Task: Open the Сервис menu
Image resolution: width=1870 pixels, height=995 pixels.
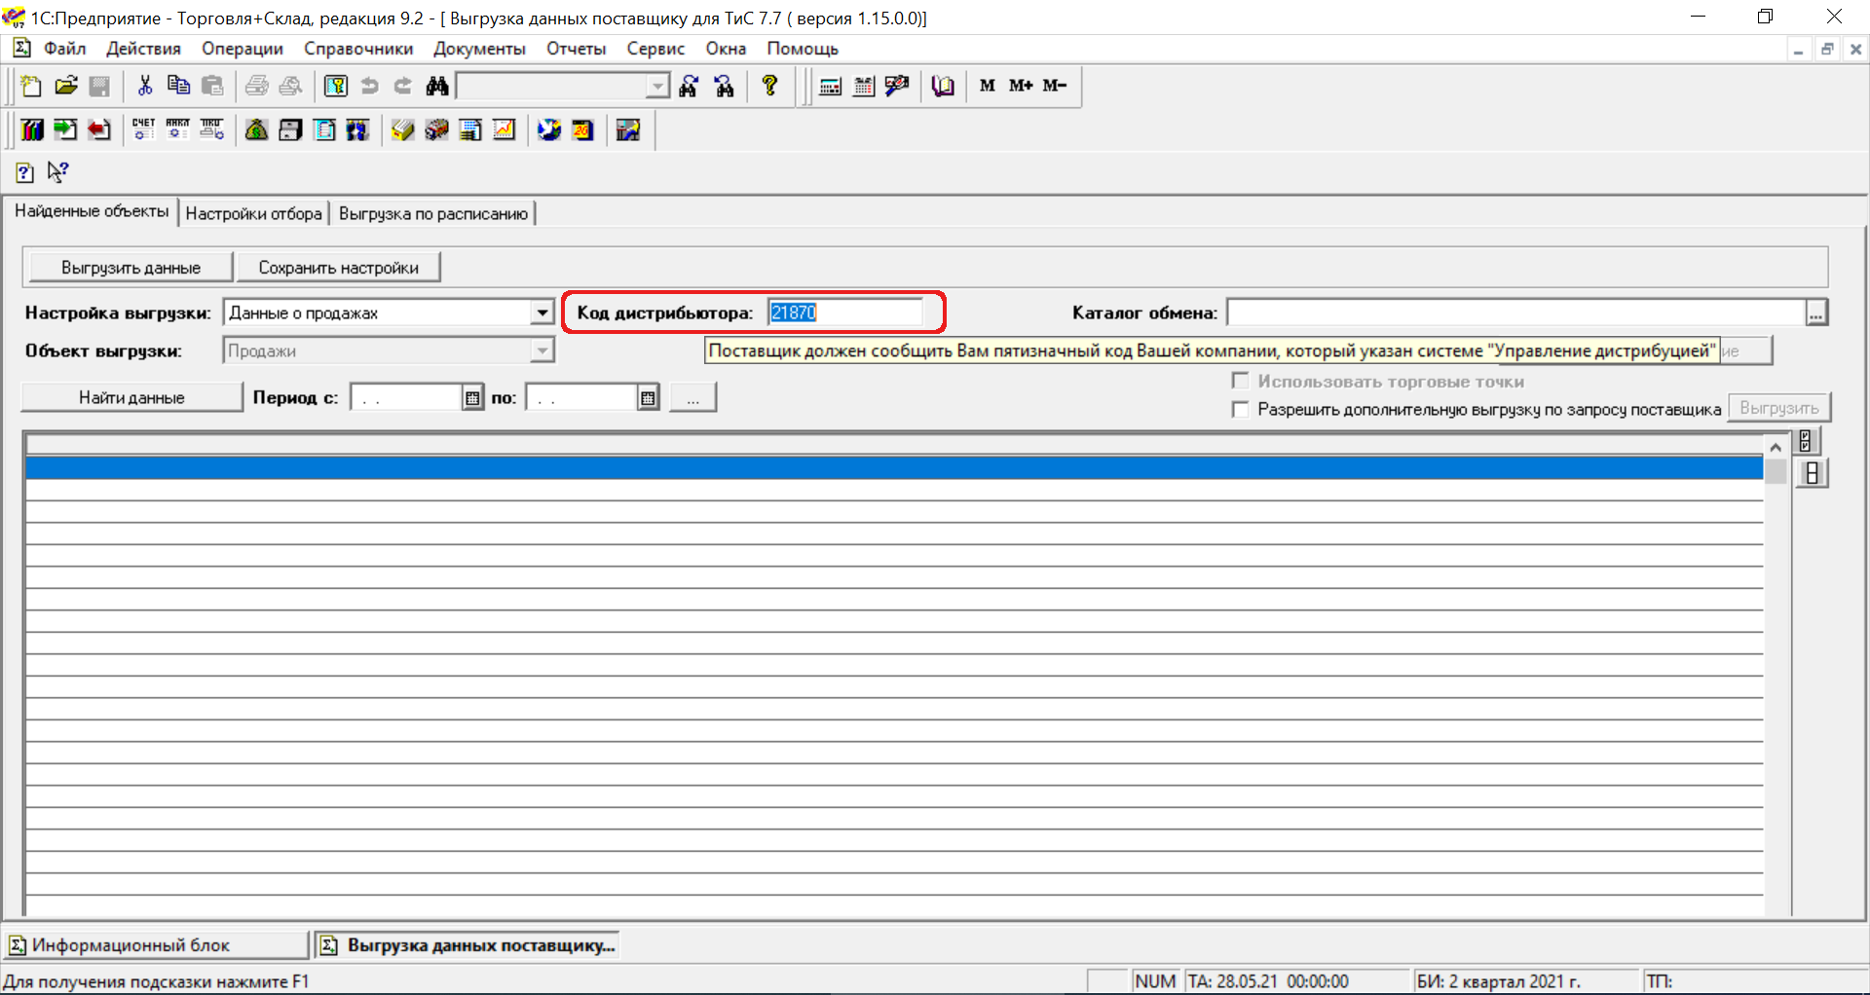Action: pos(655,49)
